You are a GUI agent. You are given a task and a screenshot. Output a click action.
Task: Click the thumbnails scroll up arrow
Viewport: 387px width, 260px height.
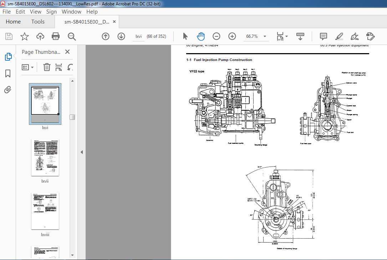tap(72, 81)
